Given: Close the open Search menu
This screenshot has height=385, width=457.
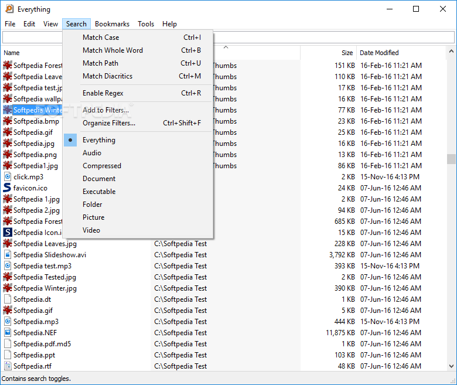Looking at the screenshot, I should click(x=76, y=24).
